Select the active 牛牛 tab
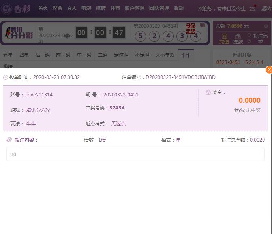 [x=186, y=55]
